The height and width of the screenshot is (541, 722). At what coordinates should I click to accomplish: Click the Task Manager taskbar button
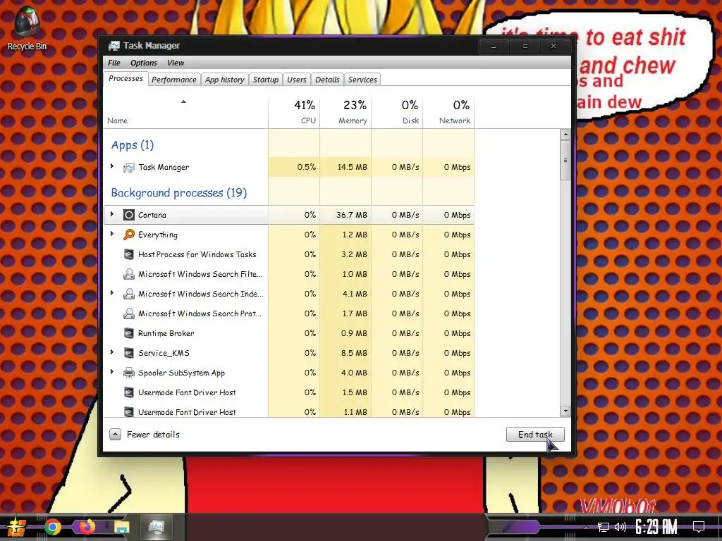[x=157, y=527]
